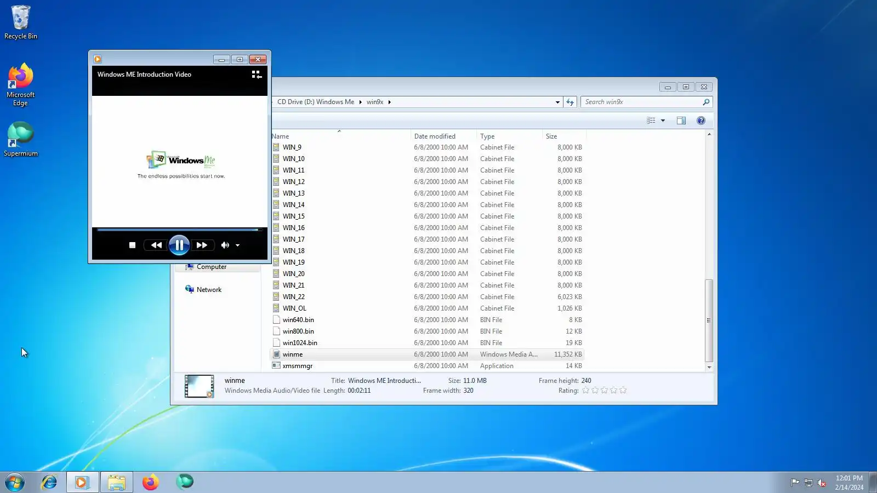Rate the winme file five stars
This screenshot has width=877, height=493.
623,391
